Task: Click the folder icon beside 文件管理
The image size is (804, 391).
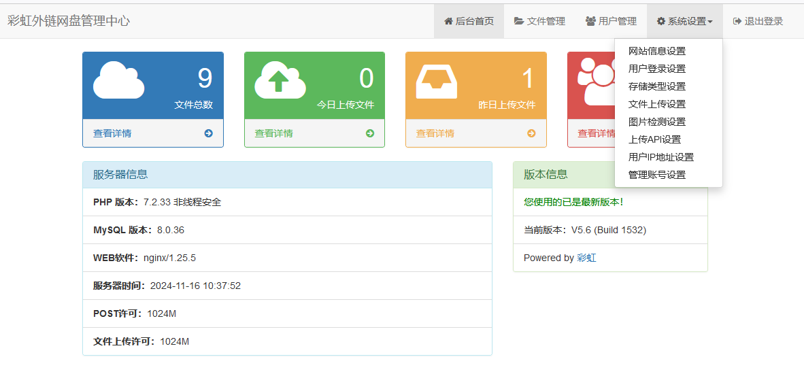Action: [519, 21]
